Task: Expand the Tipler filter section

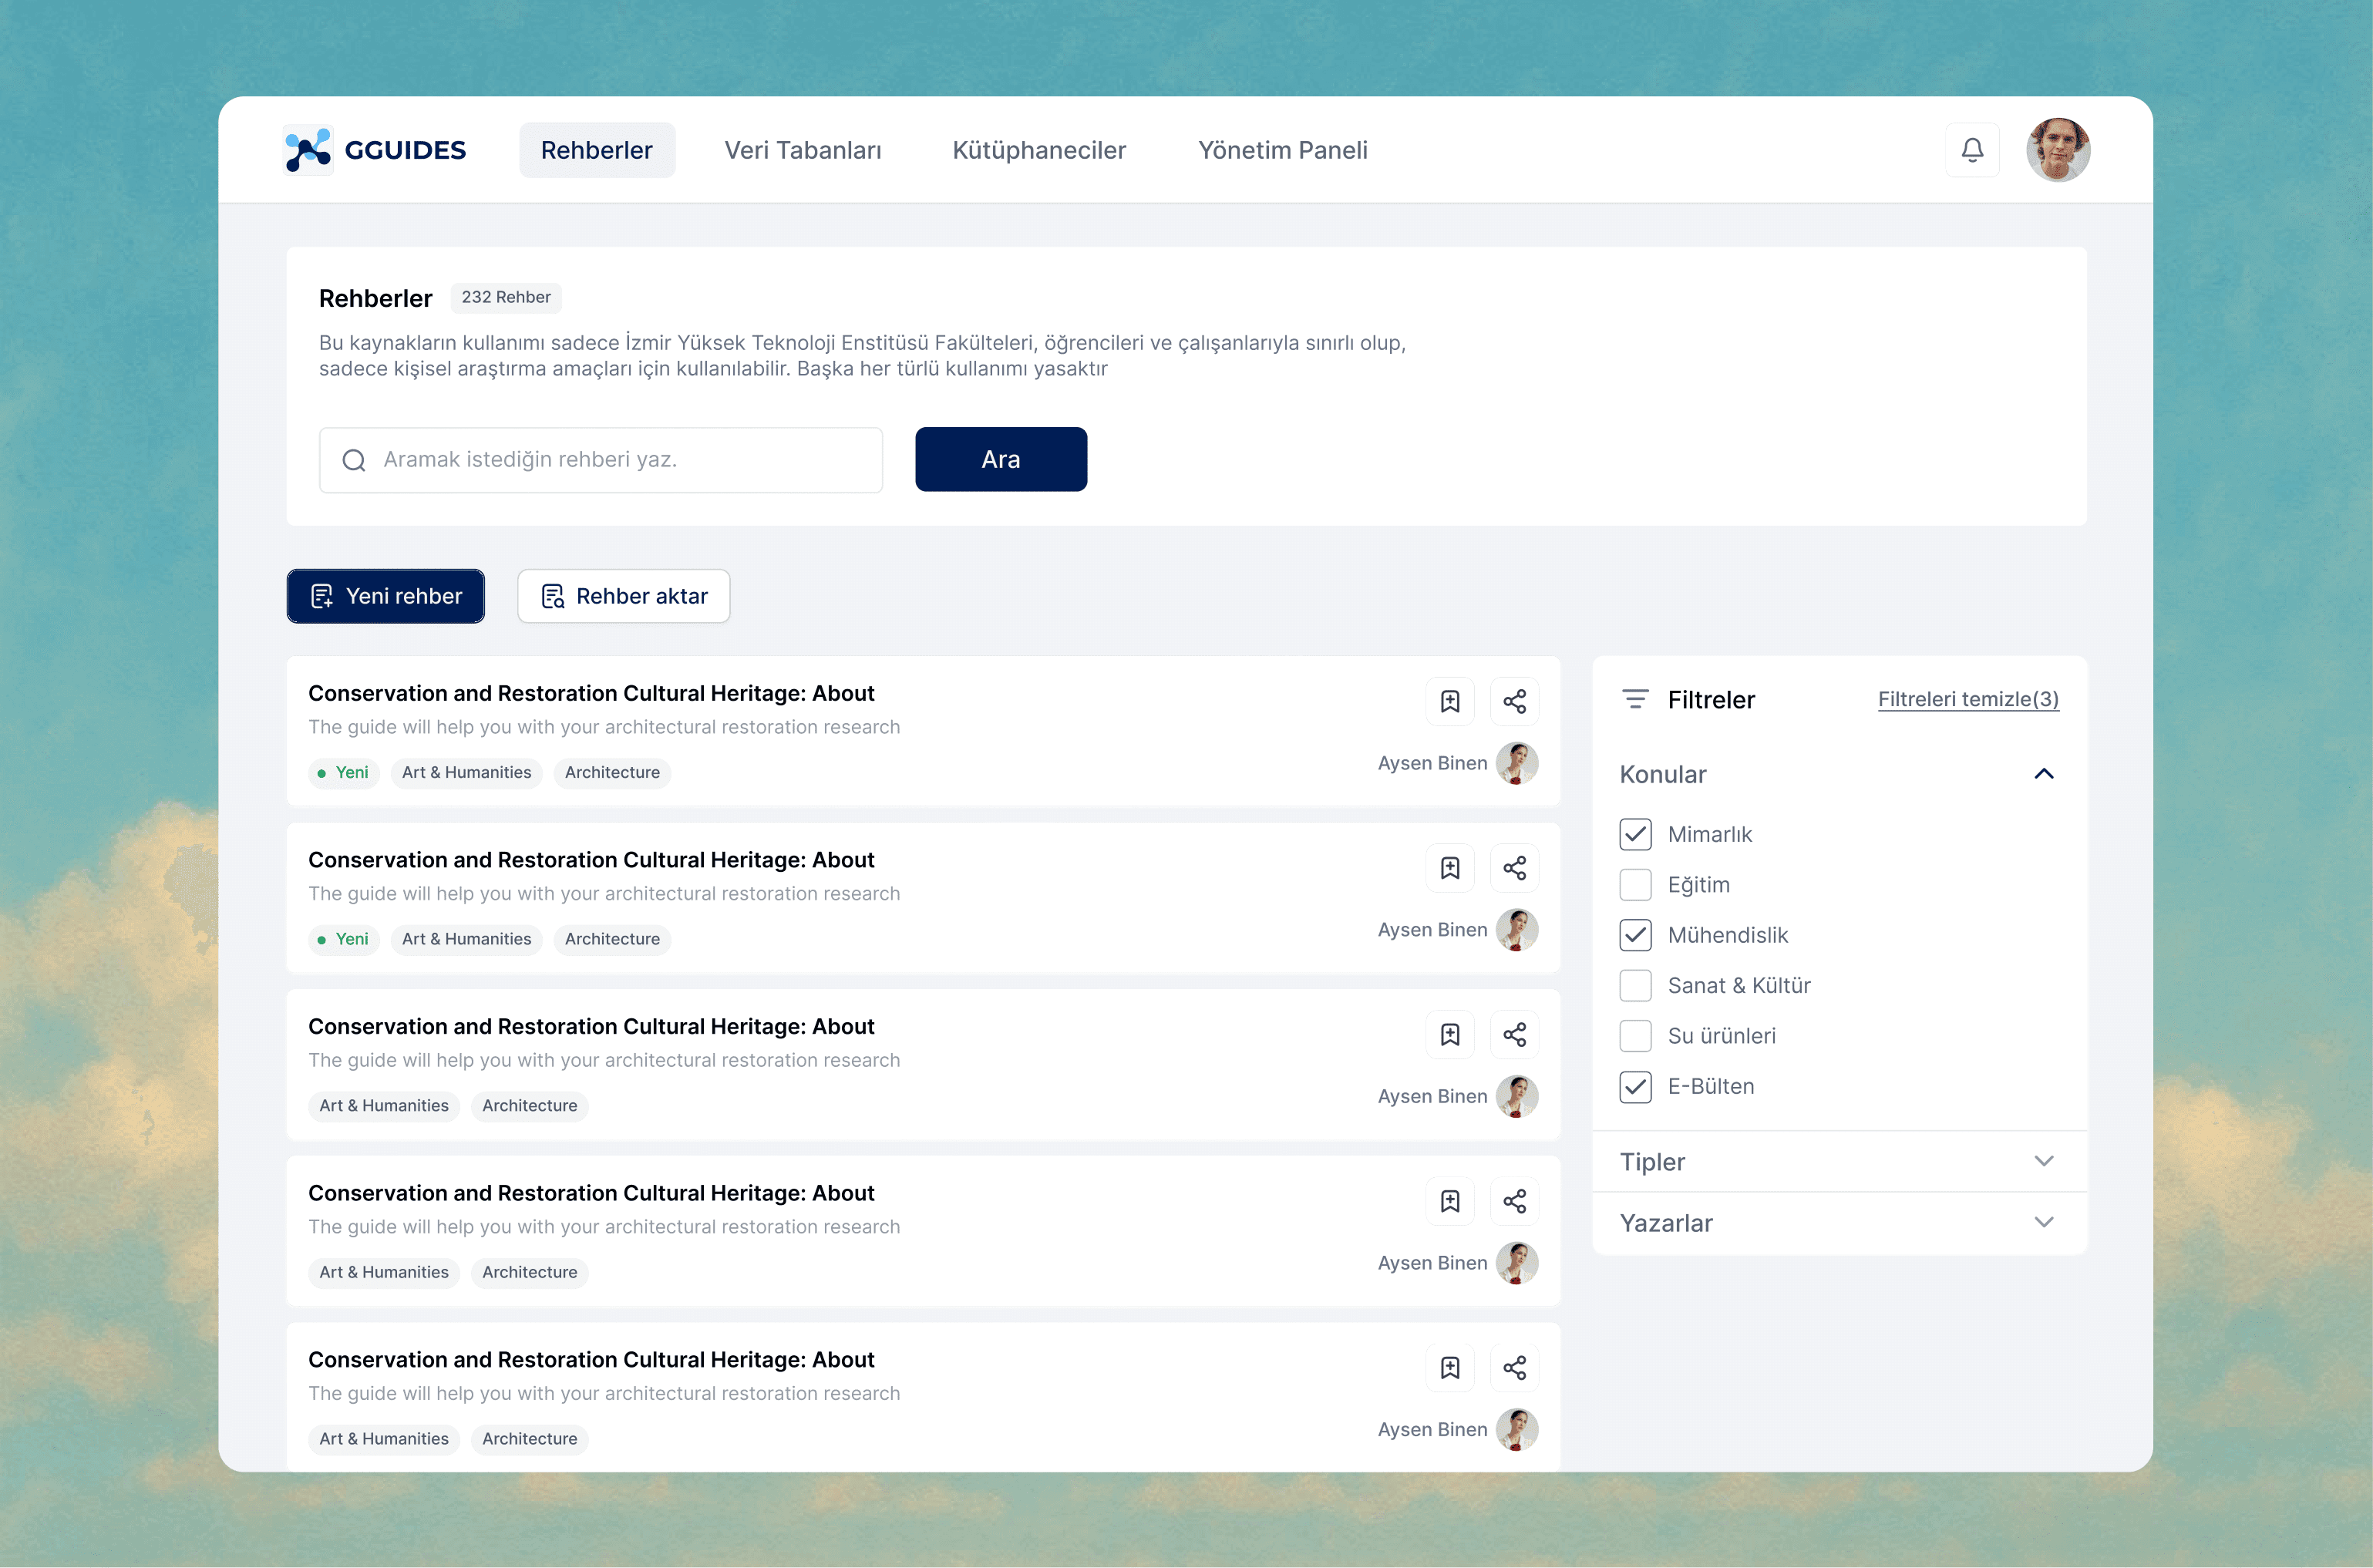Action: [x=2043, y=1161]
